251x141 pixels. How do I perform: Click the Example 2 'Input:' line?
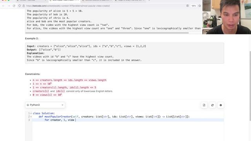point(86,46)
